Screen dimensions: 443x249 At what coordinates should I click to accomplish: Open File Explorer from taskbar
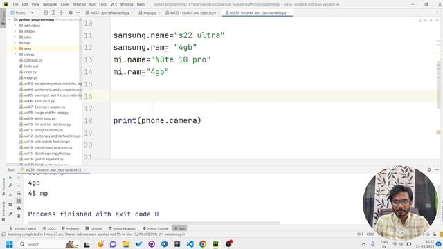pyautogui.click(x=126, y=244)
